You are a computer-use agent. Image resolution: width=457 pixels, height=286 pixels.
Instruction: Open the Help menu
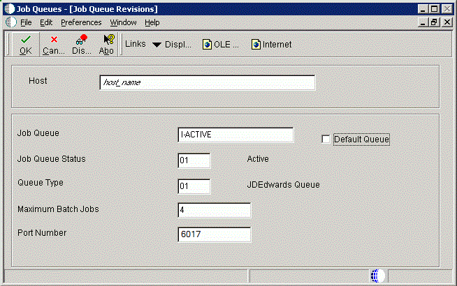pos(152,22)
